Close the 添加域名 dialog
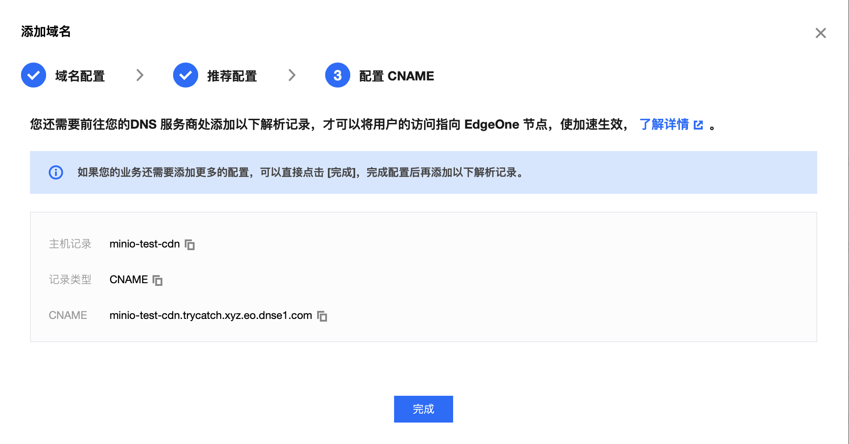 821,33
